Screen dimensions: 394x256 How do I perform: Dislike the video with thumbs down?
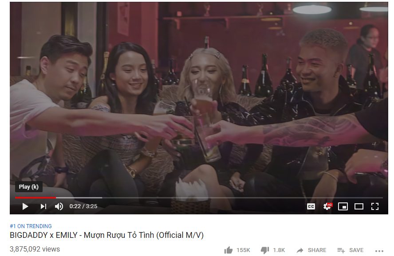265,250
